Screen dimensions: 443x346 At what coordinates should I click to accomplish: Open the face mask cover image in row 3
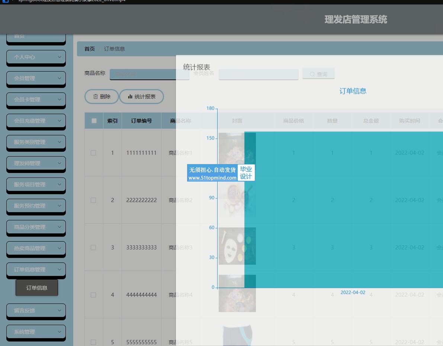pos(237,246)
